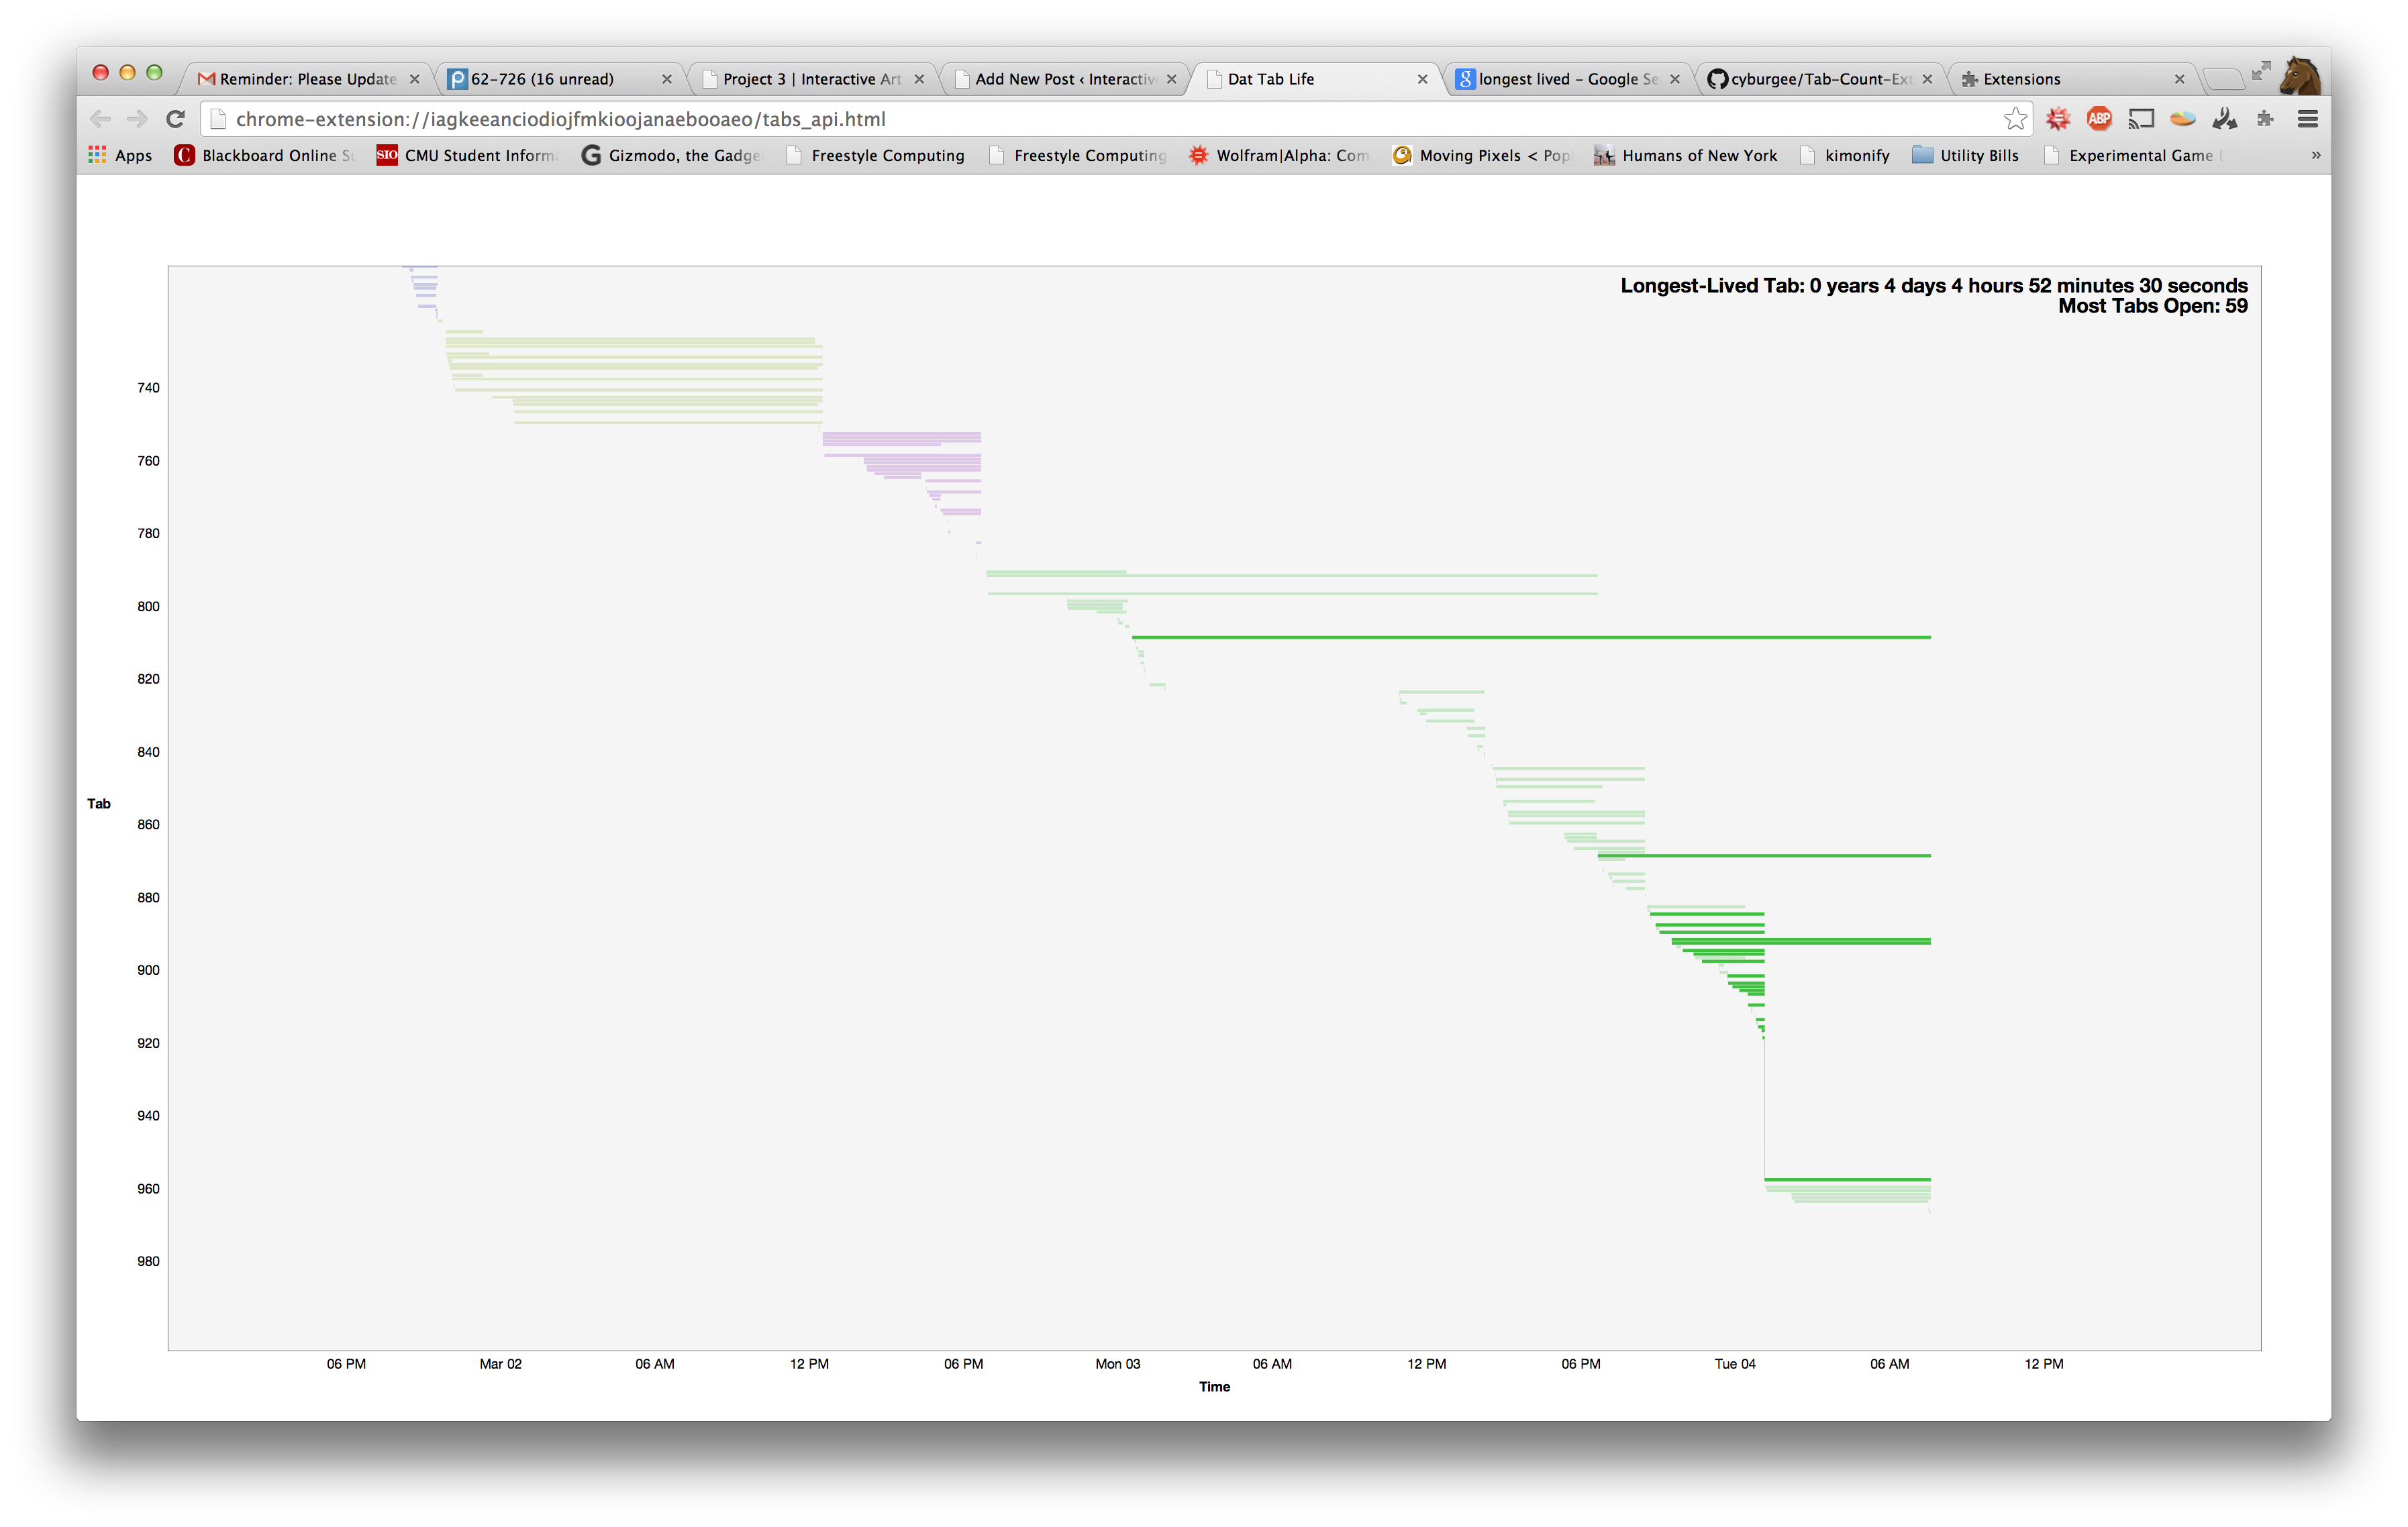Viewport: 2408px width, 1527px height.
Task: Click the green tab bar near row 957
Action: click(1847, 1179)
